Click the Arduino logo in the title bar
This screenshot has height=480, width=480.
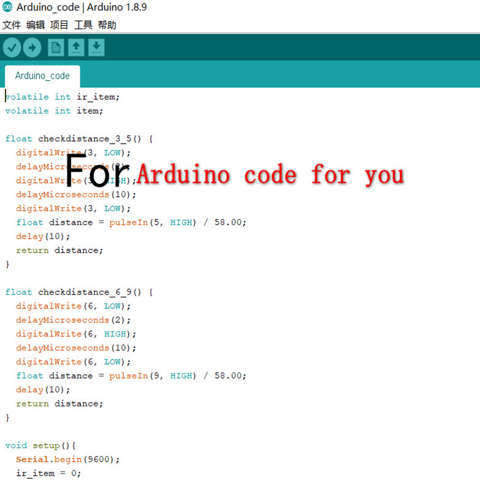(7, 7)
